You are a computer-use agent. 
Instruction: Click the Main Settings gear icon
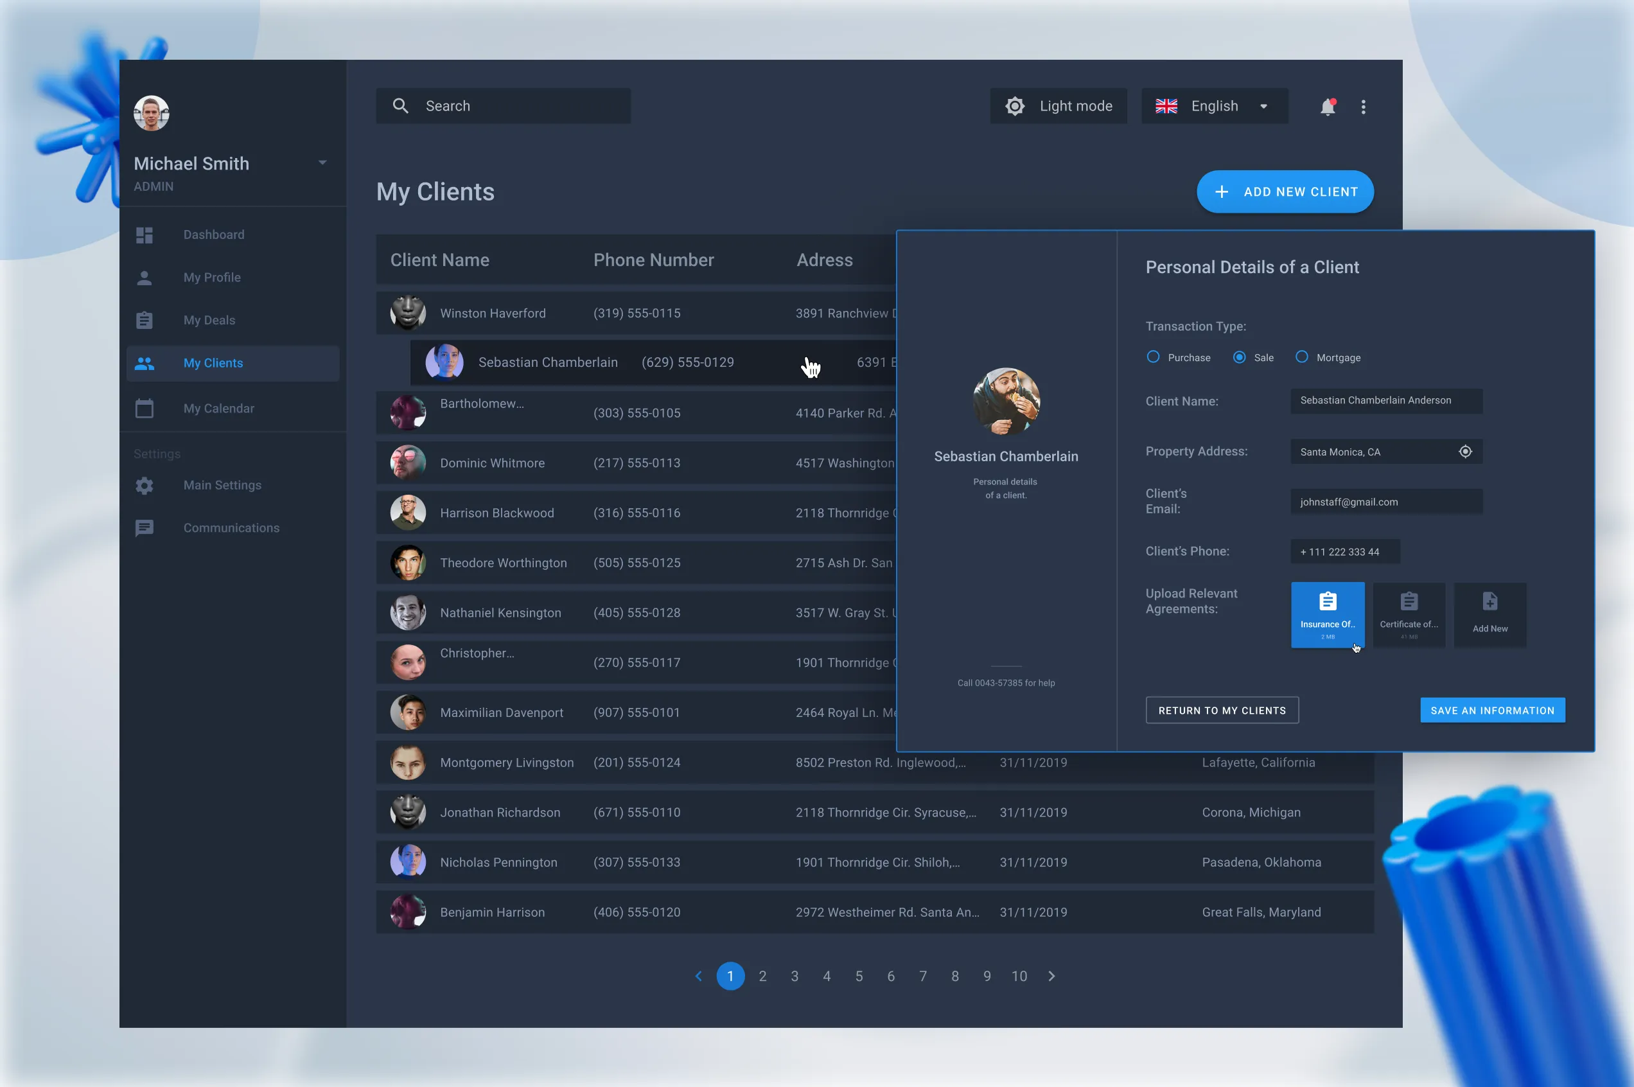(x=144, y=485)
